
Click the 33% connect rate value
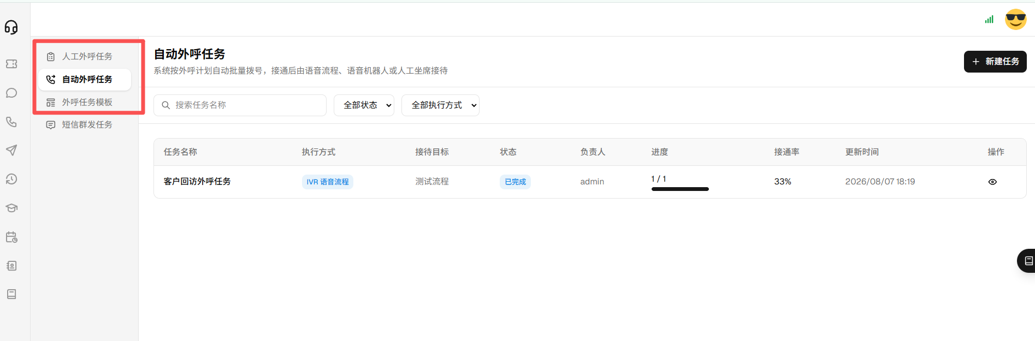[x=783, y=182]
